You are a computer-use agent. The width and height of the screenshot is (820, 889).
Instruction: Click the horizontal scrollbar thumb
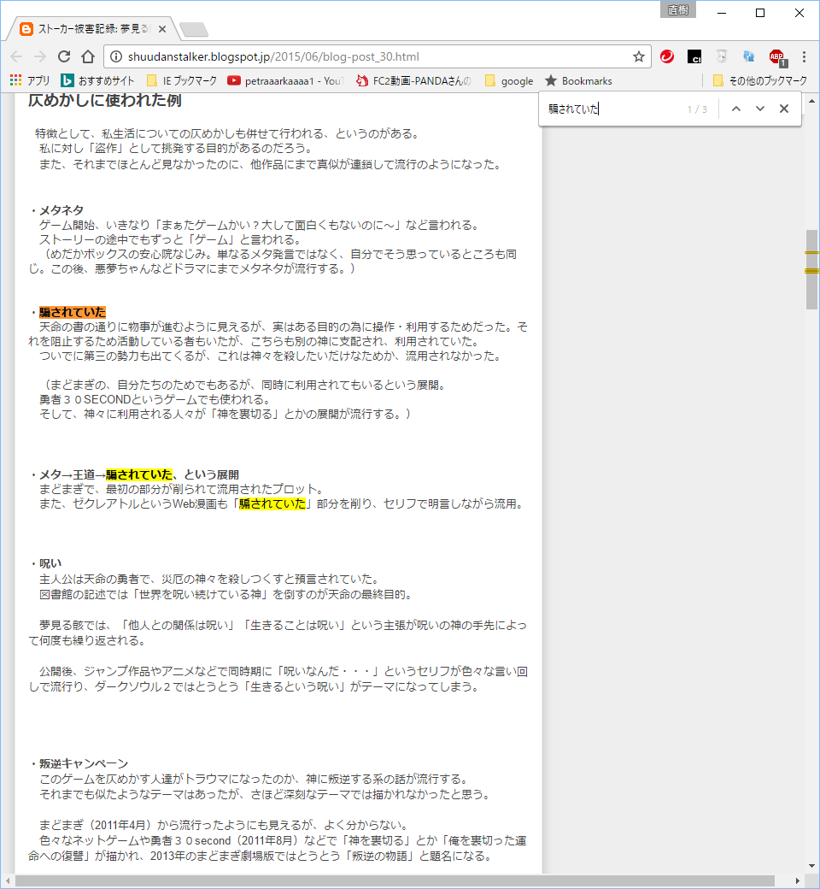click(395, 880)
